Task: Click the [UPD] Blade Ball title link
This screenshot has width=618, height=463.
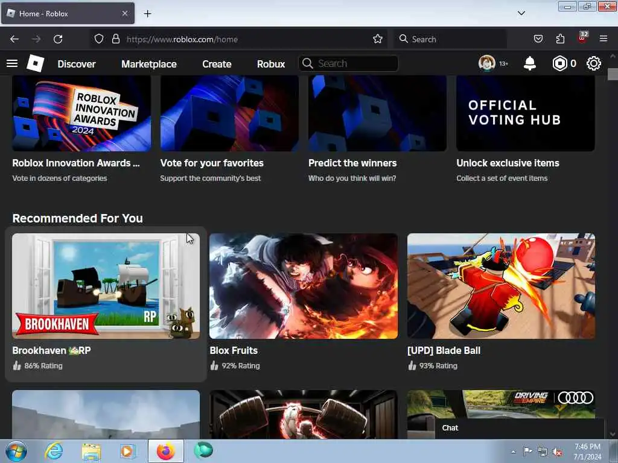Action: click(x=444, y=350)
